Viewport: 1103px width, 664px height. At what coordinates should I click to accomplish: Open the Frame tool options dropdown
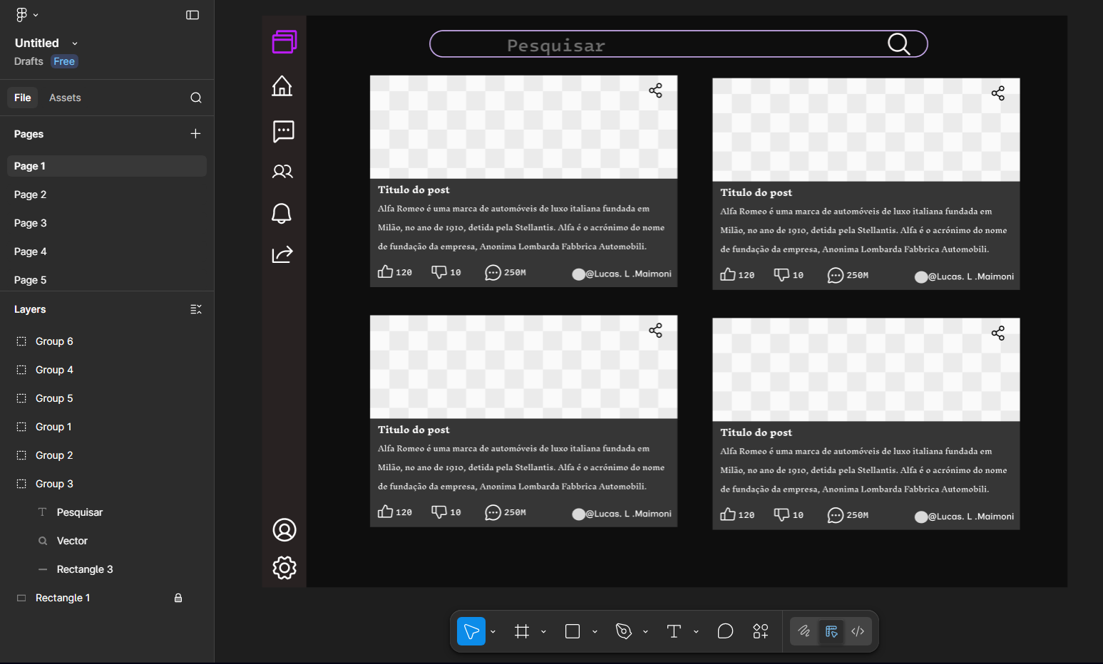click(x=543, y=631)
